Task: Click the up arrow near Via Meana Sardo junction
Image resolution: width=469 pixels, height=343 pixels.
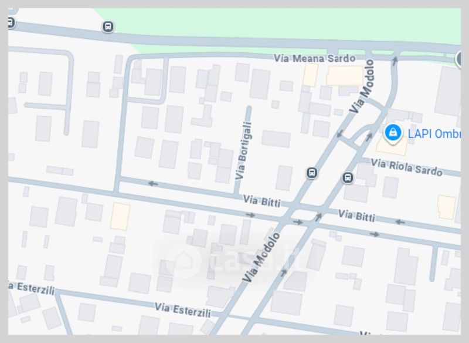Action: point(395,61)
